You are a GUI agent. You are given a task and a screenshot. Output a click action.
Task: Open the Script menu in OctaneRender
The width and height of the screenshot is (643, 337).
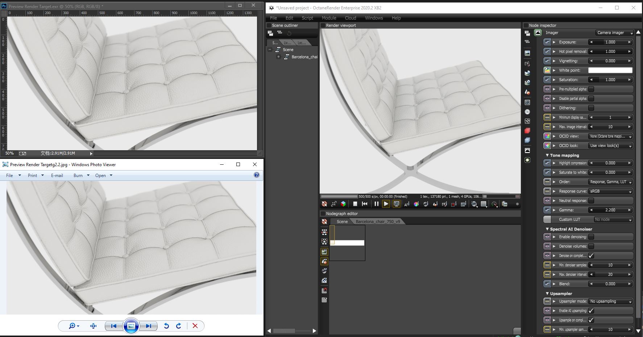click(307, 18)
